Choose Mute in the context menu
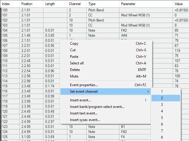 pos(105,76)
